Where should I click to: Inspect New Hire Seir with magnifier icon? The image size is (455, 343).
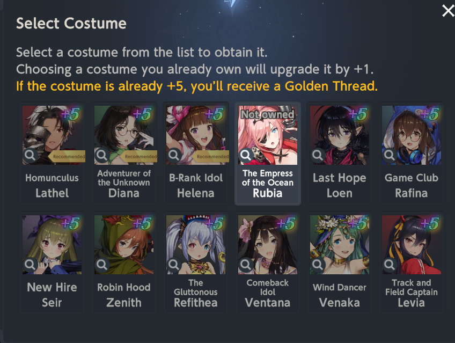(x=30, y=265)
